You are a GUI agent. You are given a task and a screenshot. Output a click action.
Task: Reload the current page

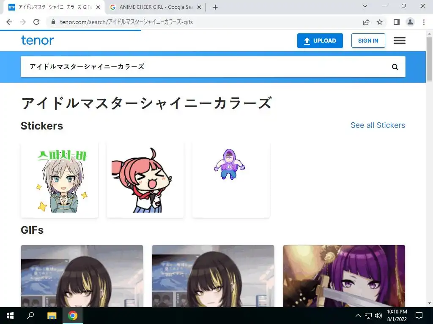[36, 22]
